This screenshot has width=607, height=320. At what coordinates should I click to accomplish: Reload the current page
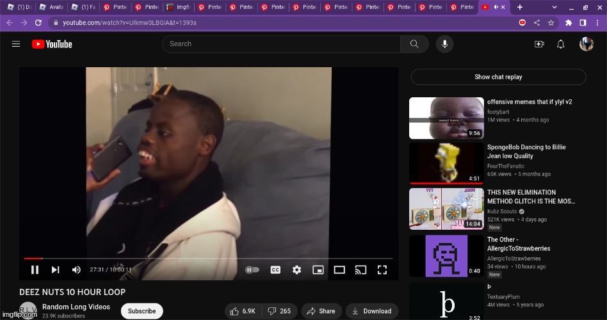pos(38,23)
